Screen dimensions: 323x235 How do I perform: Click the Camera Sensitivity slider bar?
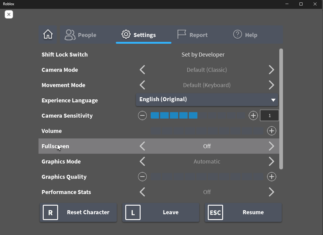(198, 116)
